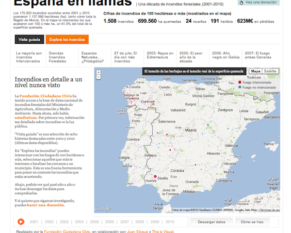This screenshot has width=291, height=233.
Task: Click the A Coruña label on the map
Action: [133, 87]
